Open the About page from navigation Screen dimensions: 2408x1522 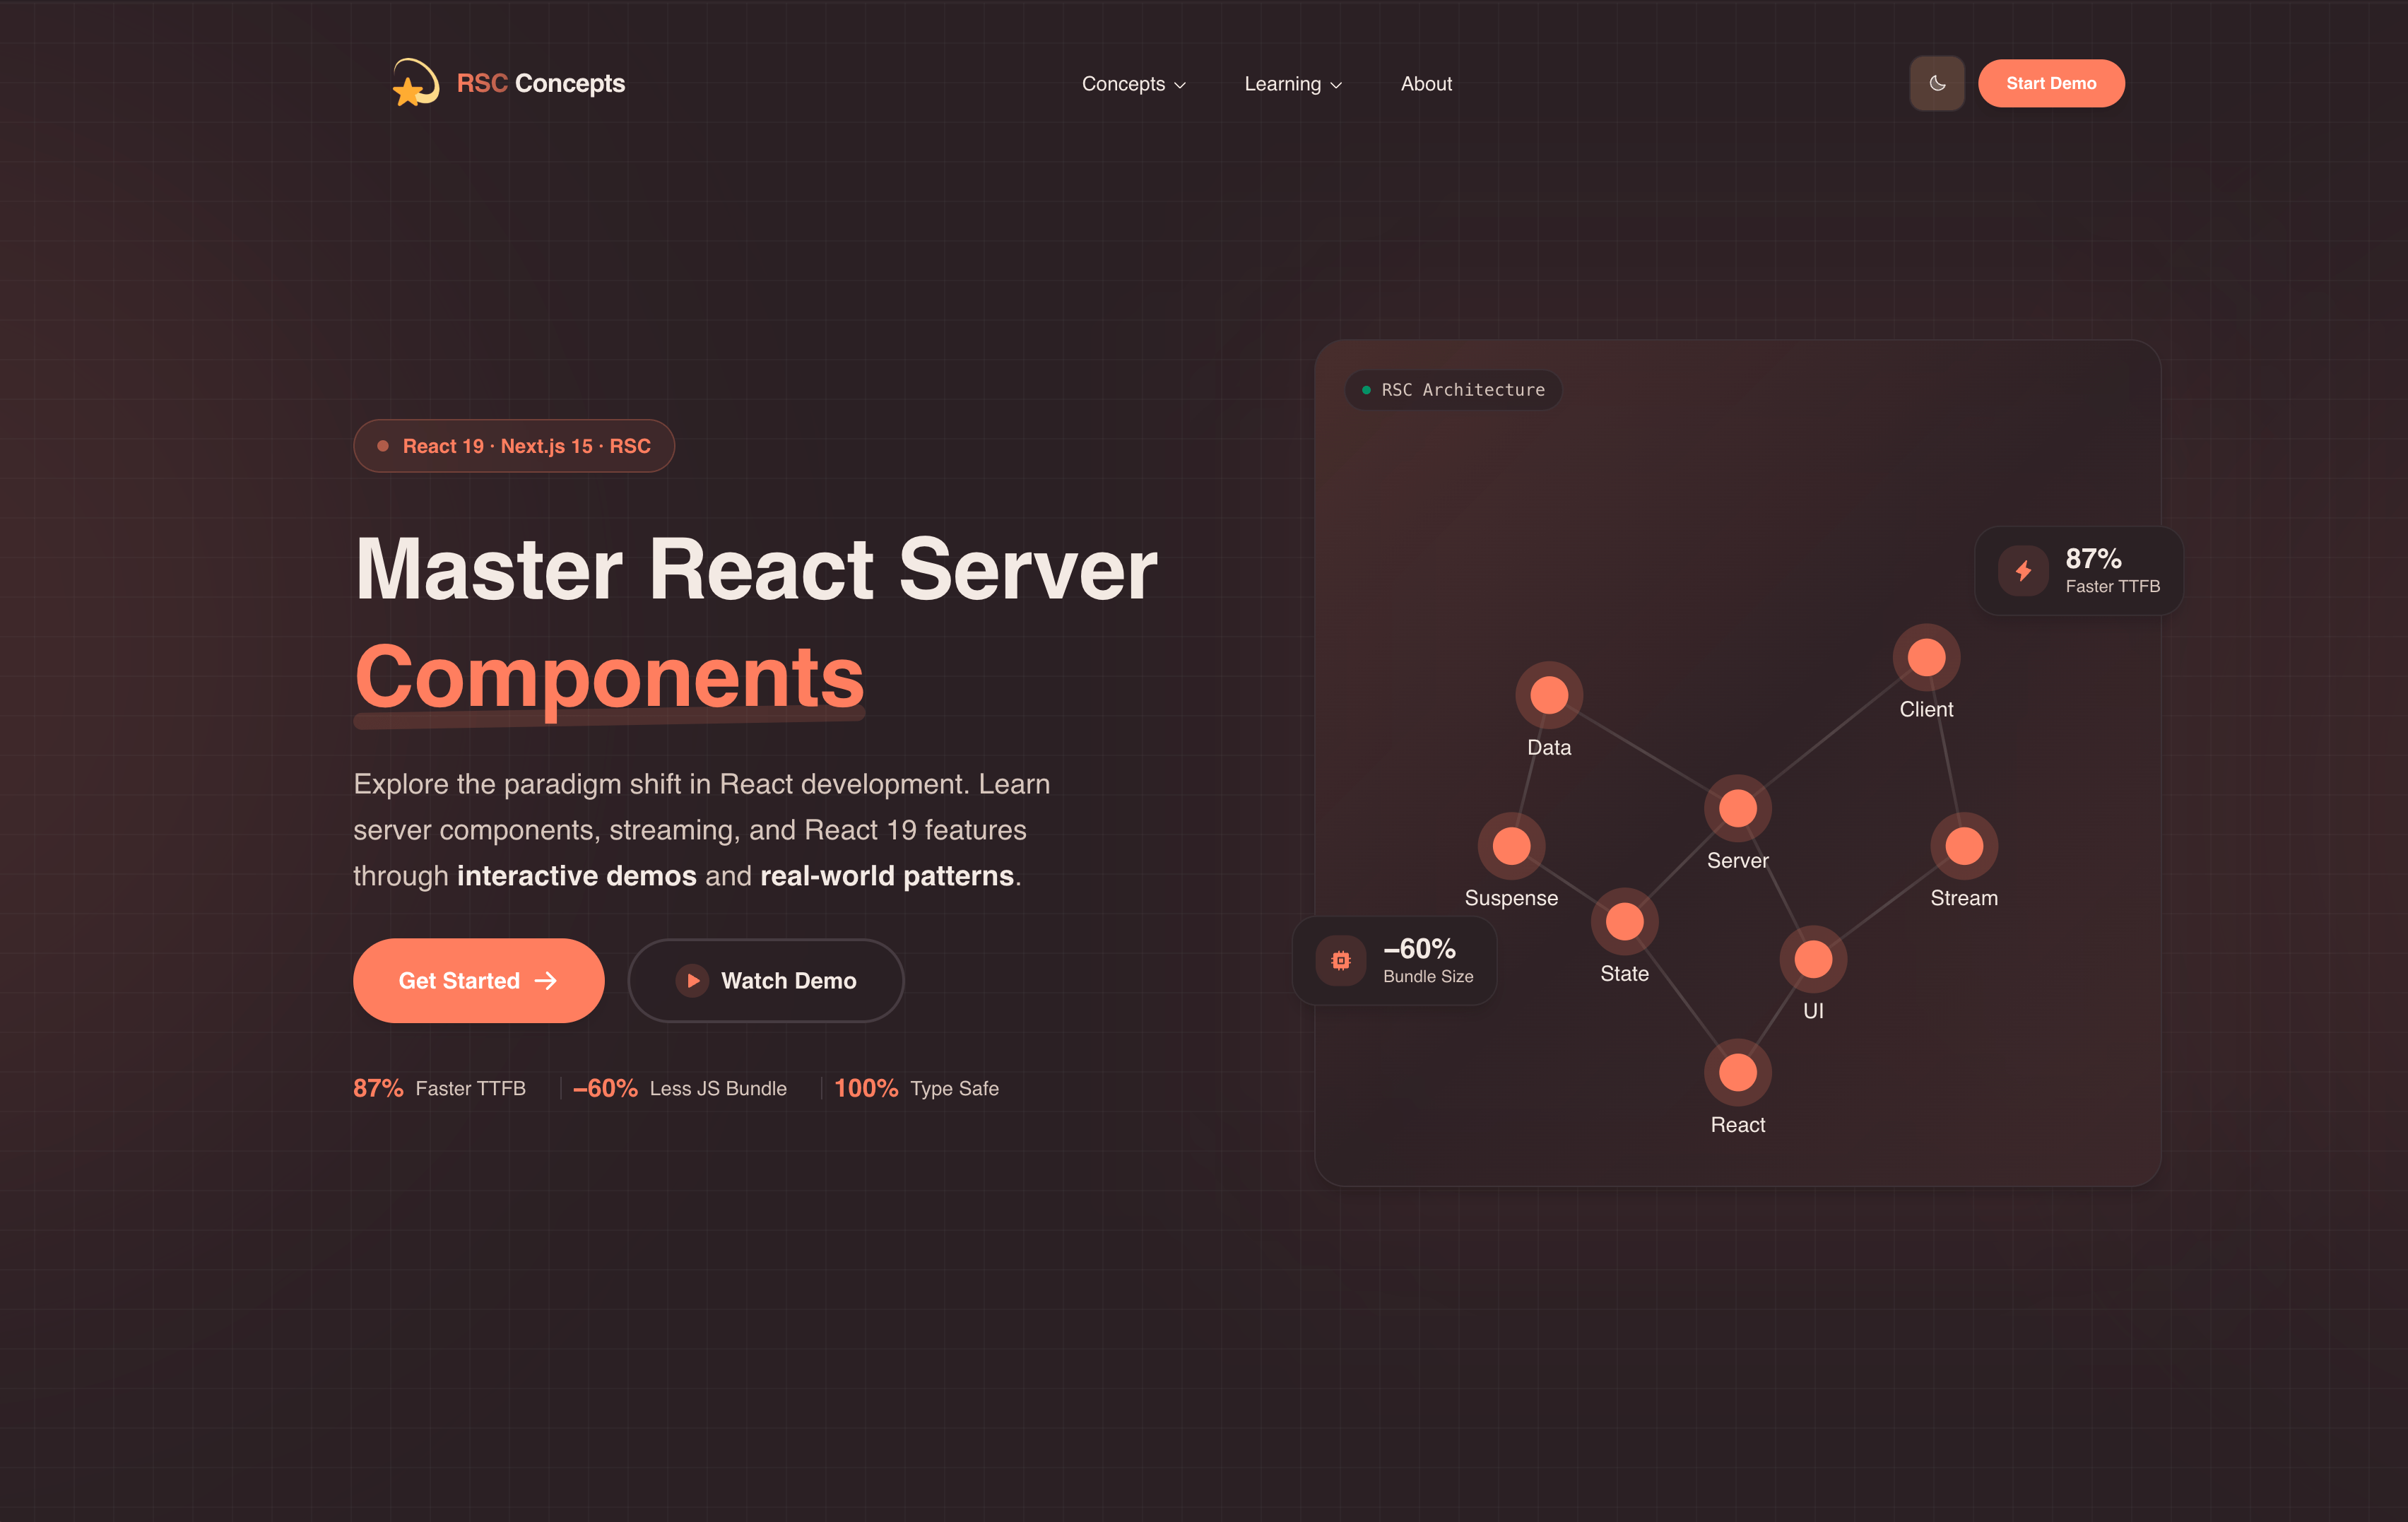point(1426,84)
